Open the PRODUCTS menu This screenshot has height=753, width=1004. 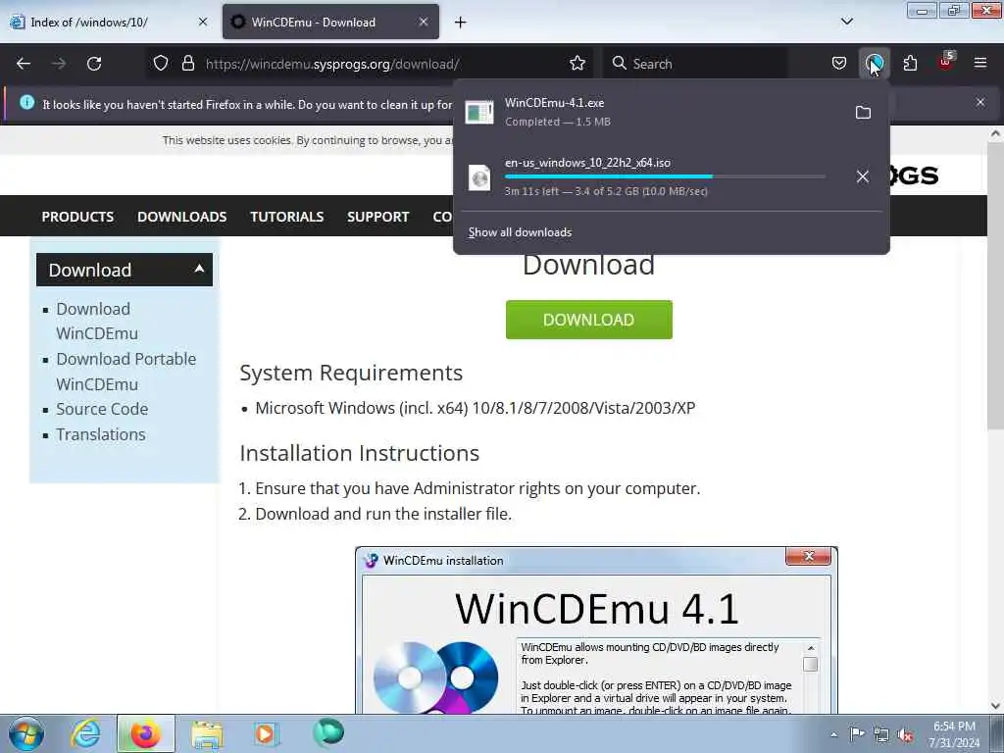point(77,217)
